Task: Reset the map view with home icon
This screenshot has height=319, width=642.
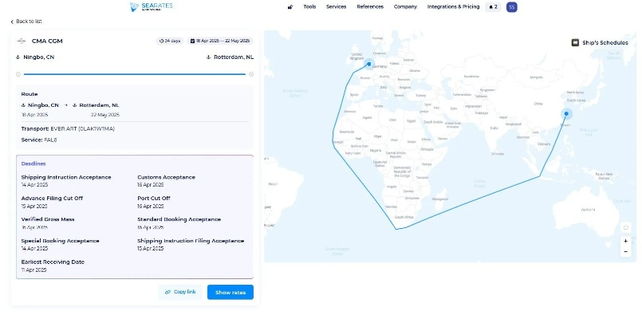Action: 625,227
